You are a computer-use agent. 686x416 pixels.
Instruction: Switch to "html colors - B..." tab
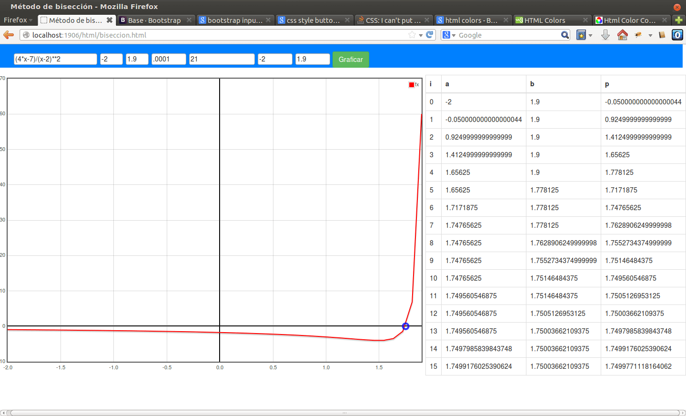tap(473, 20)
